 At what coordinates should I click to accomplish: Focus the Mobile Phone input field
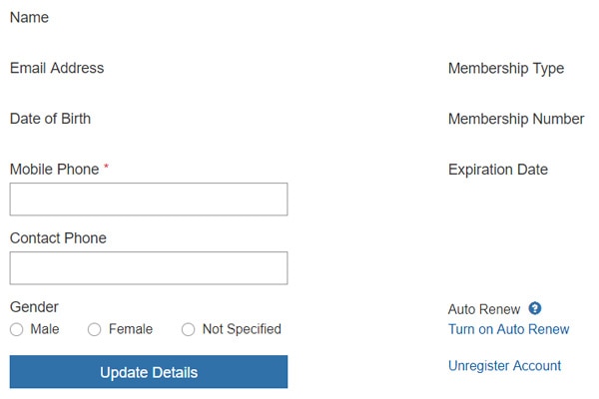[149, 199]
